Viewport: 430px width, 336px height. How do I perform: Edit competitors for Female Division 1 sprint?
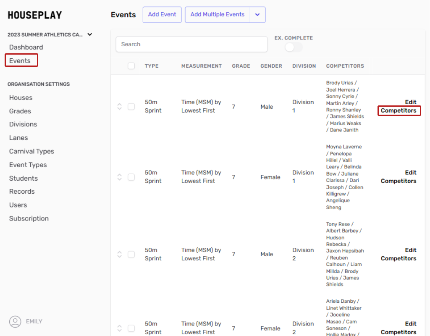[x=399, y=177]
